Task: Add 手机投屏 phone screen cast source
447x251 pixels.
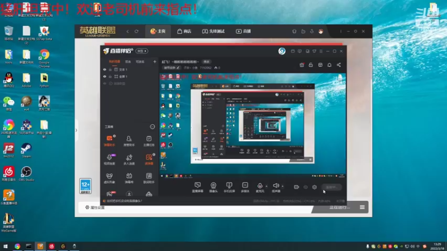Action: (229, 187)
